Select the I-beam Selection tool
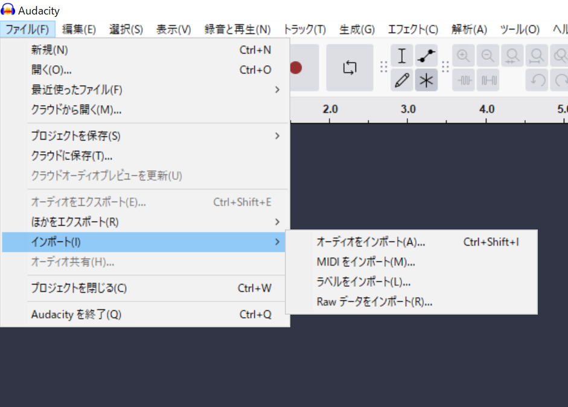 coord(402,56)
